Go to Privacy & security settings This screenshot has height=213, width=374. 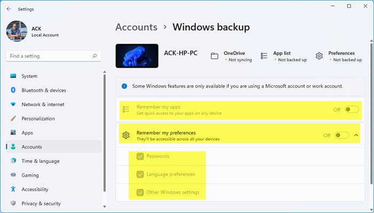tap(41, 203)
